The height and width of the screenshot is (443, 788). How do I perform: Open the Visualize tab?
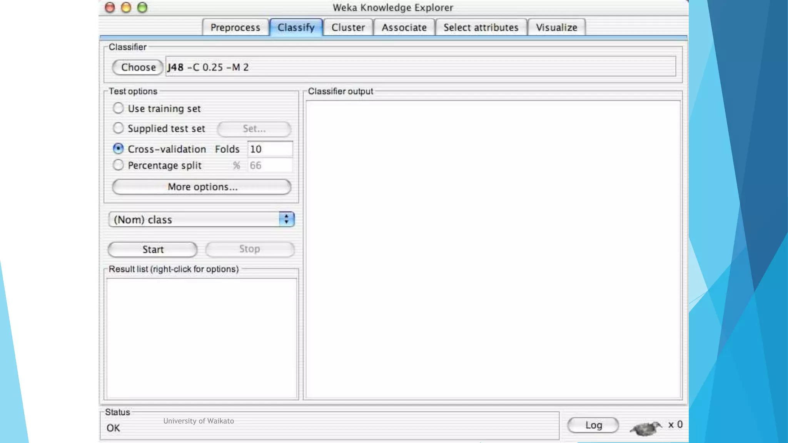pyautogui.click(x=556, y=28)
